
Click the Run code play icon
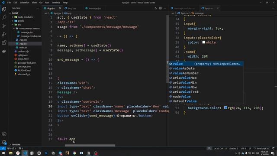click(x=156, y=8)
